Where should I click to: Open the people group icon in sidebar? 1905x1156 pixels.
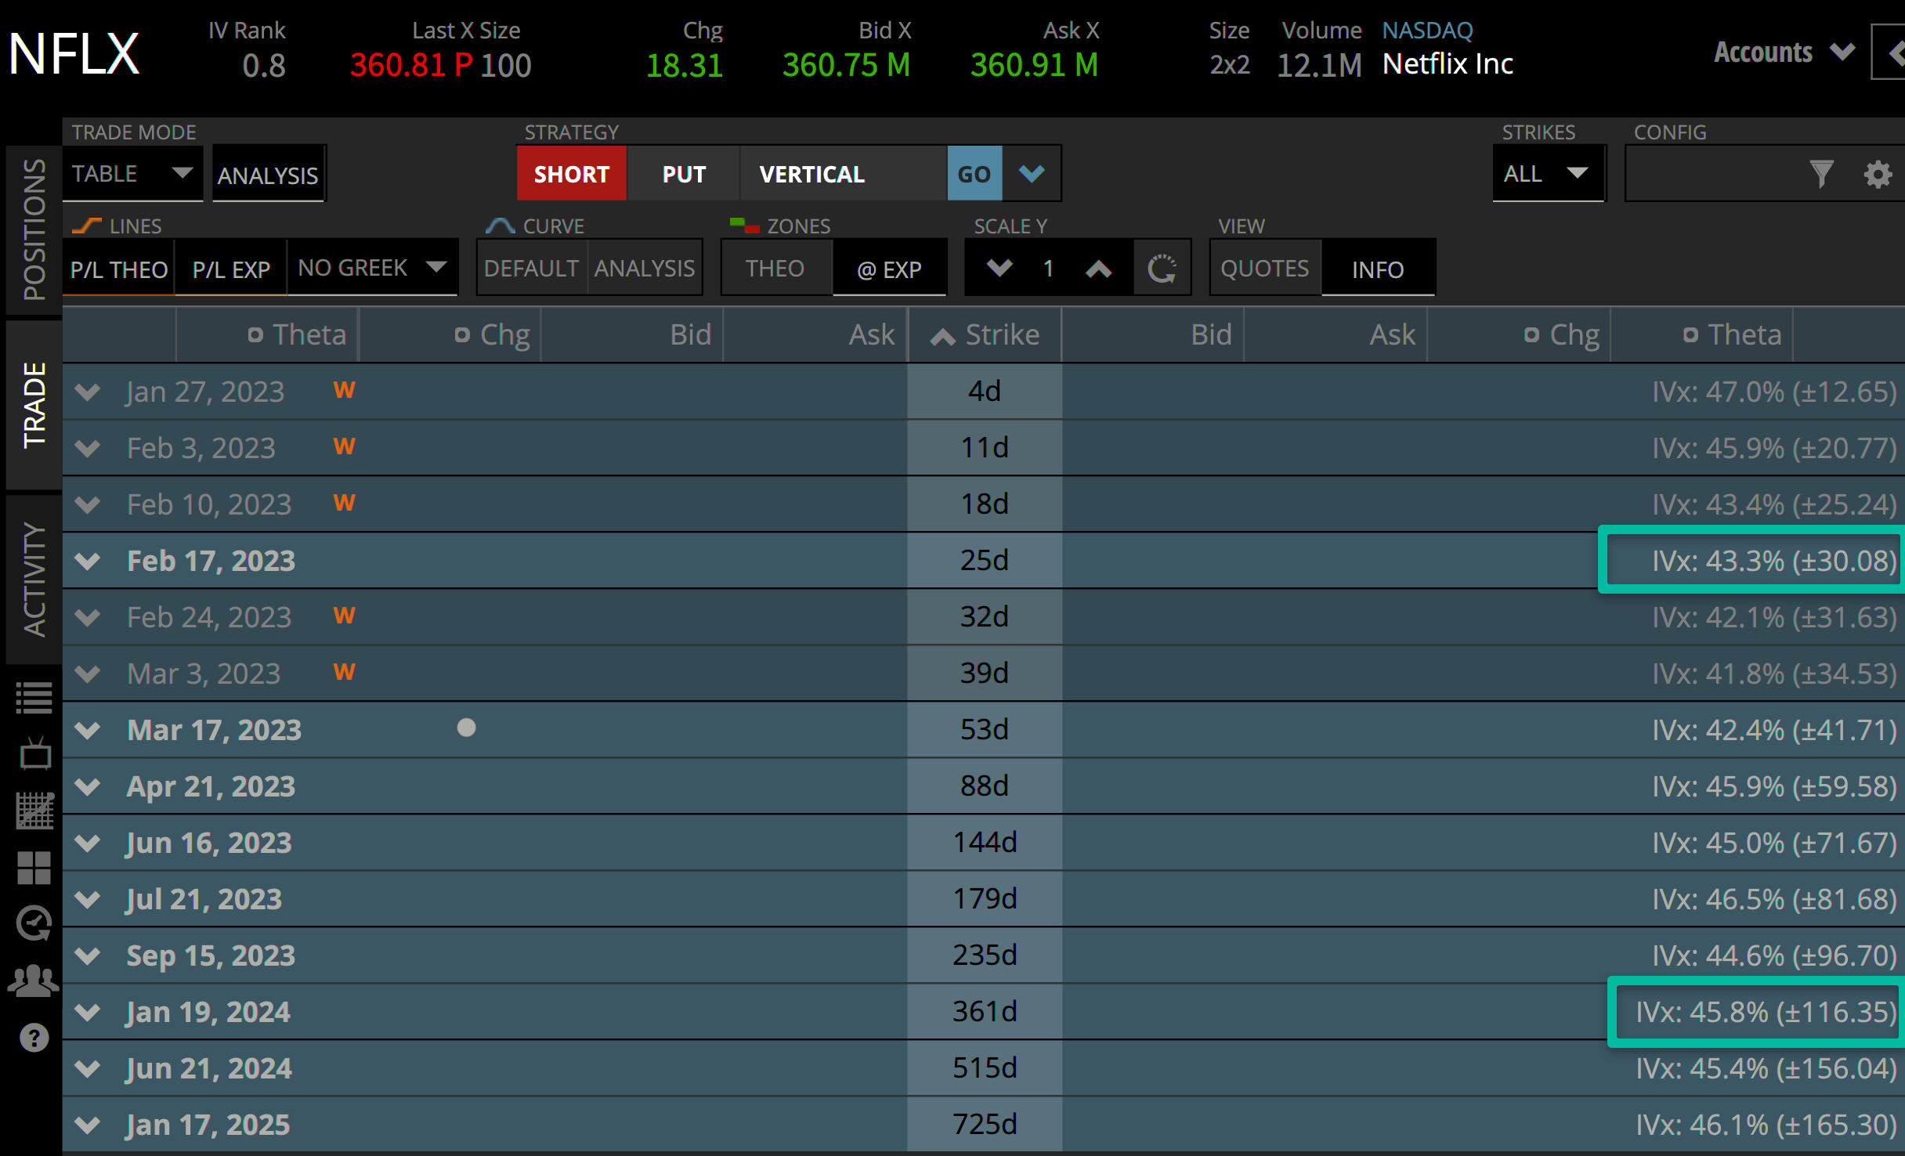[x=33, y=981]
